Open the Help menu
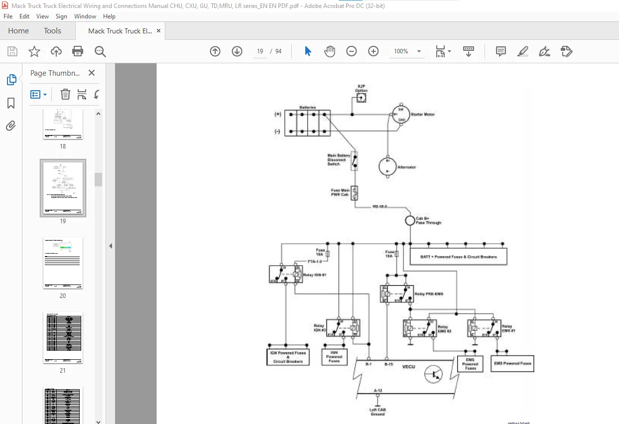Viewport: 619px width, 424px height. pyautogui.click(x=109, y=16)
